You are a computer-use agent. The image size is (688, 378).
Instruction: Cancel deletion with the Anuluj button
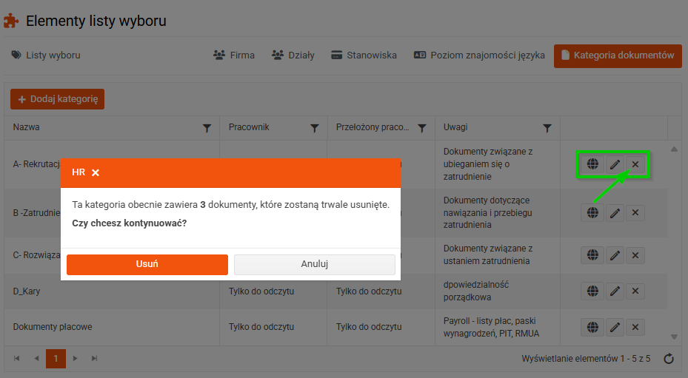(x=314, y=264)
